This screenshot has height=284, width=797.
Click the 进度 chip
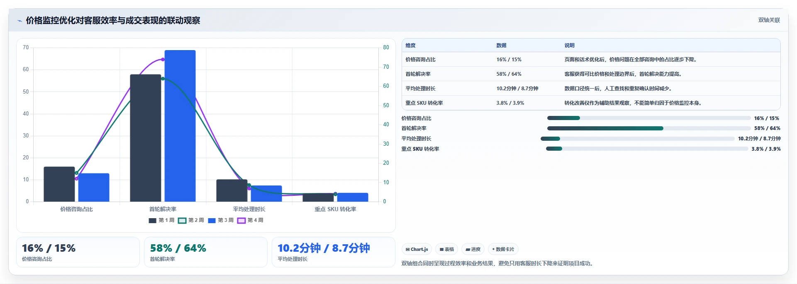point(473,249)
